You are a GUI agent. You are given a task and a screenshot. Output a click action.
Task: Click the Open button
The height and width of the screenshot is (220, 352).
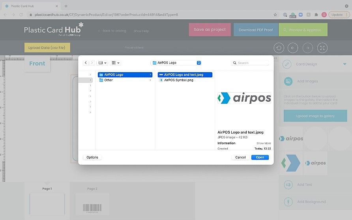260,157
